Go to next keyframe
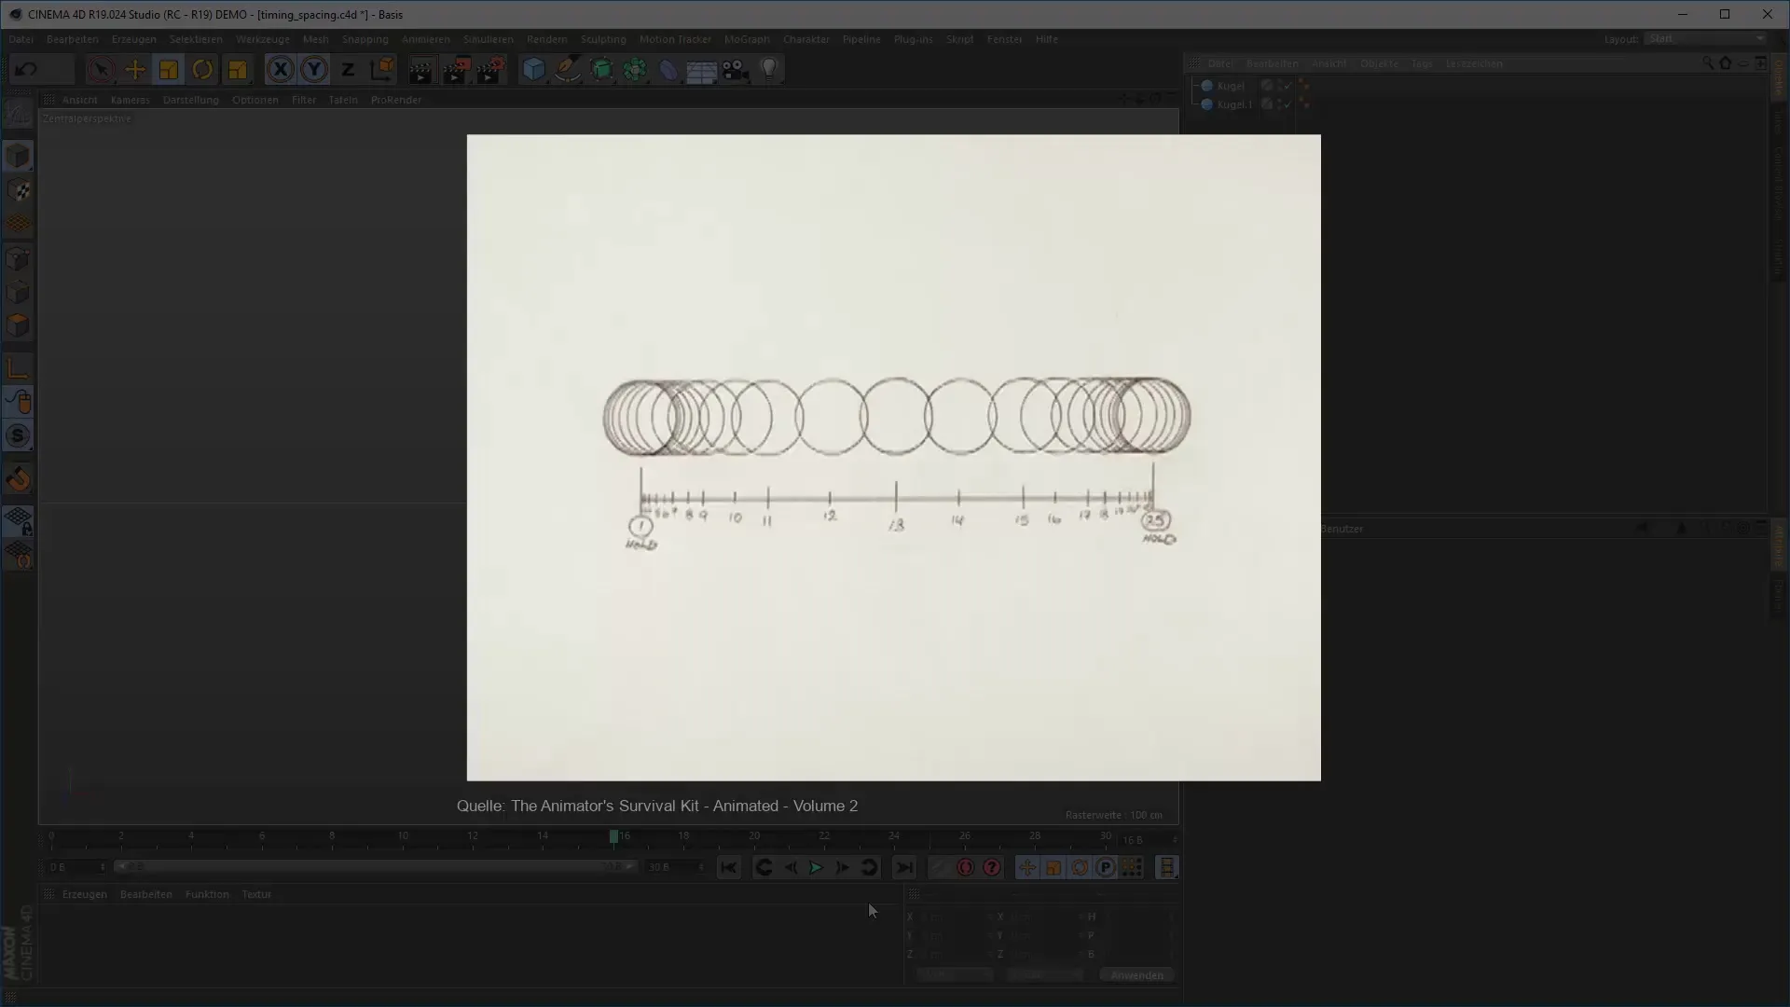 pos(869,868)
